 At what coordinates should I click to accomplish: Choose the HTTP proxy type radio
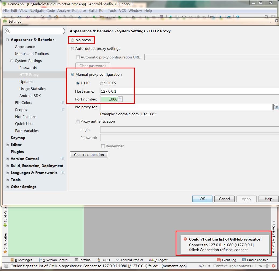[78, 83]
